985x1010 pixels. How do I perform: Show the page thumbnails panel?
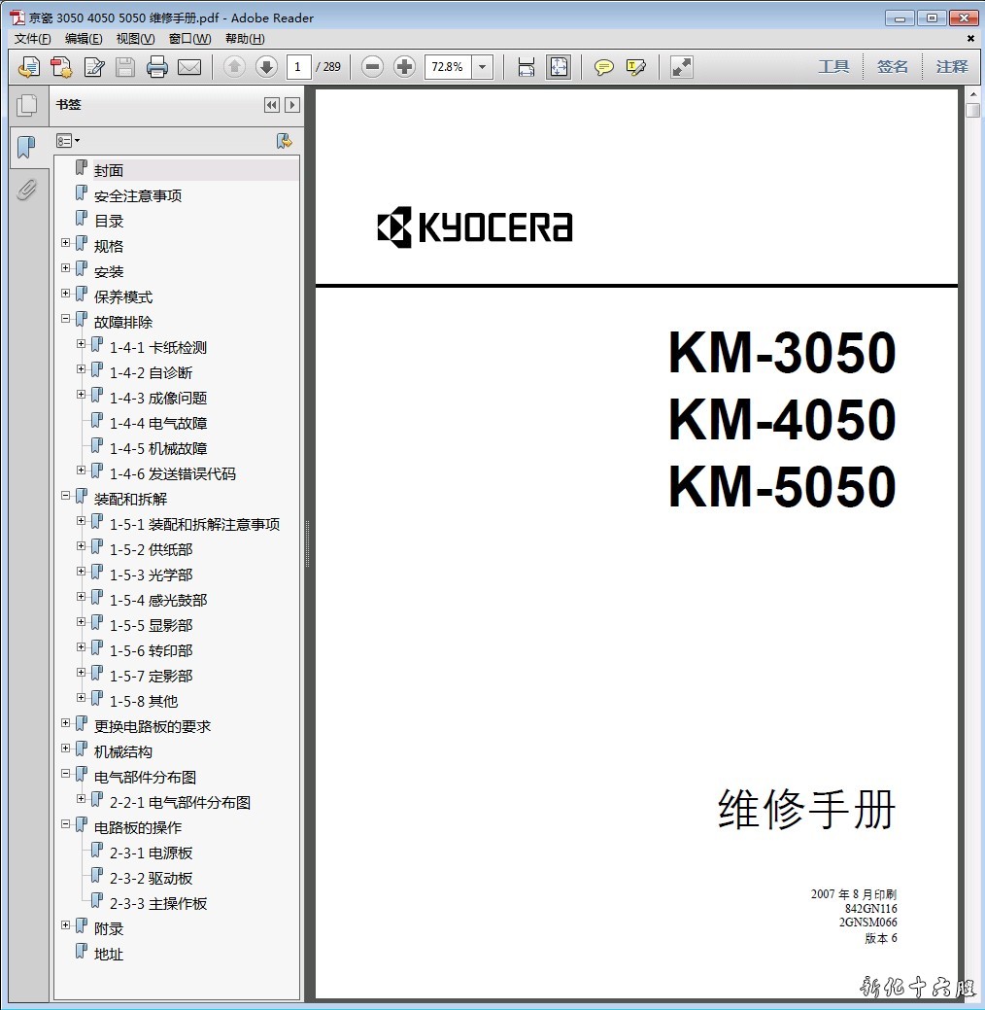point(26,105)
